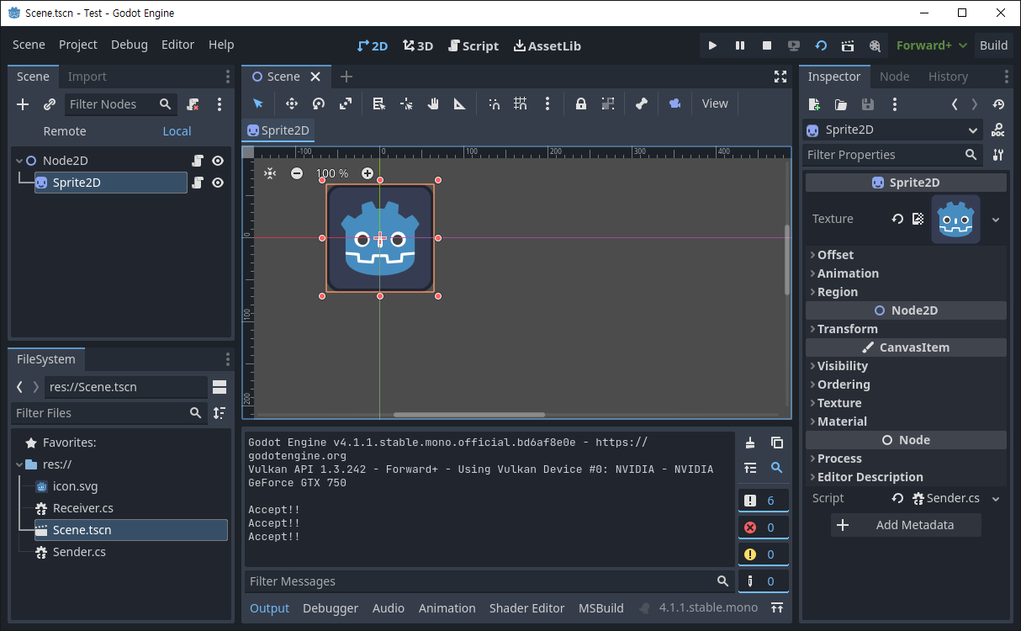This screenshot has width=1021, height=631.
Task: Copy output selection icon
Action: pyautogui.click(x=777, y=443)
